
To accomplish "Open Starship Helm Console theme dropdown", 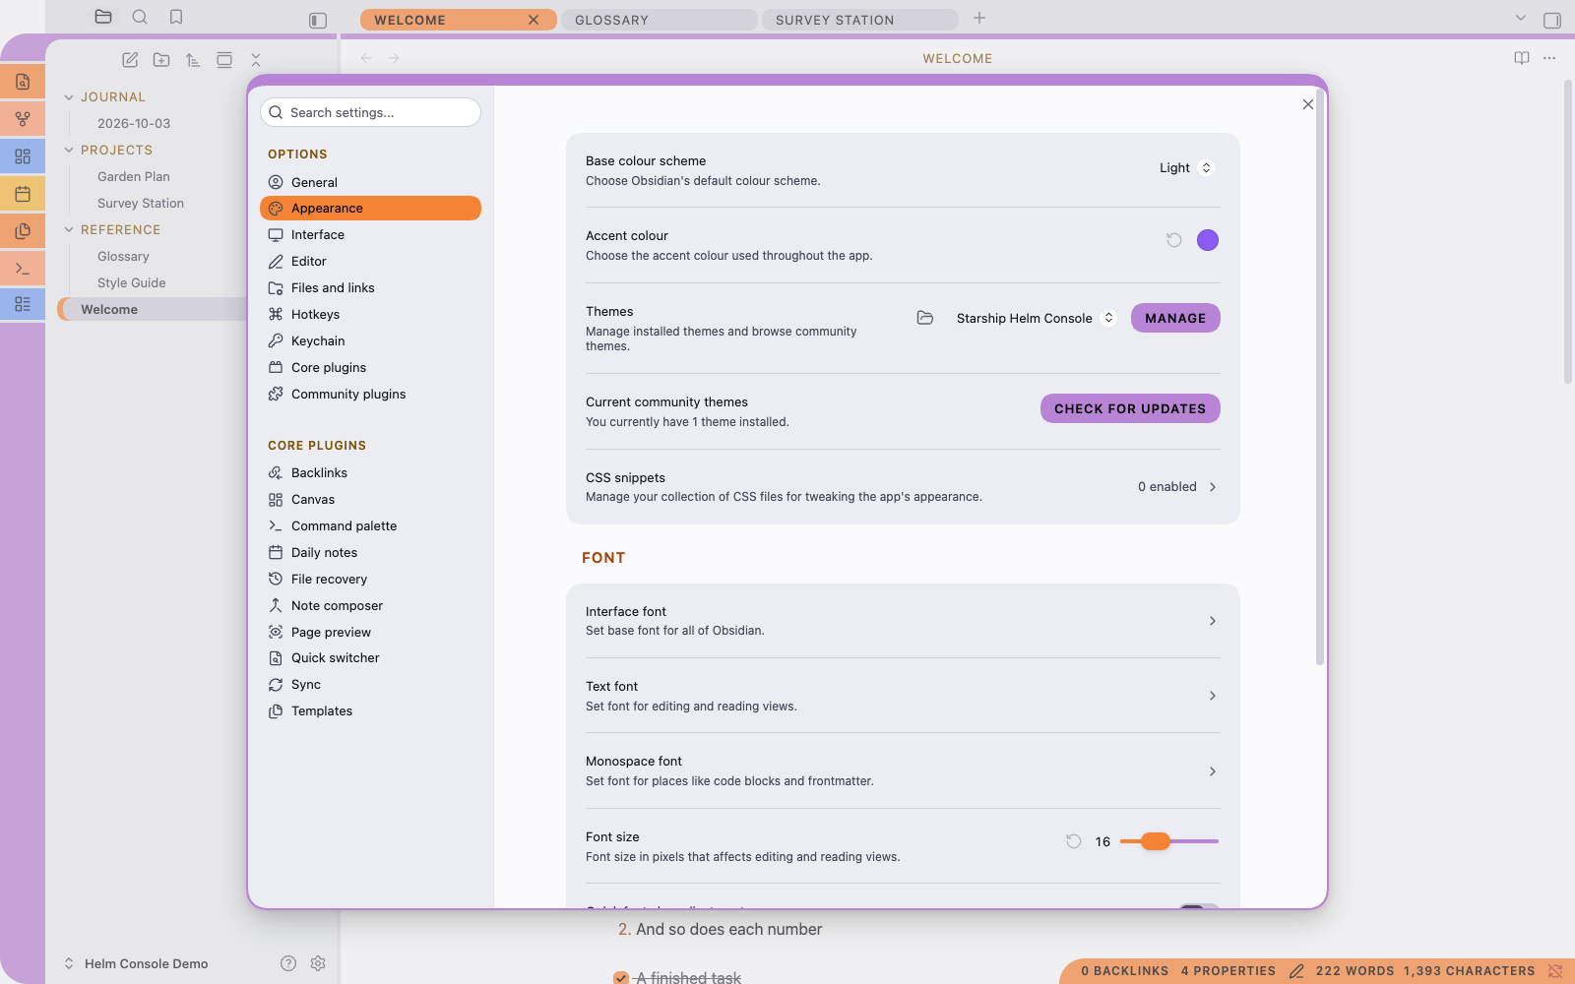I will 1036,318.
